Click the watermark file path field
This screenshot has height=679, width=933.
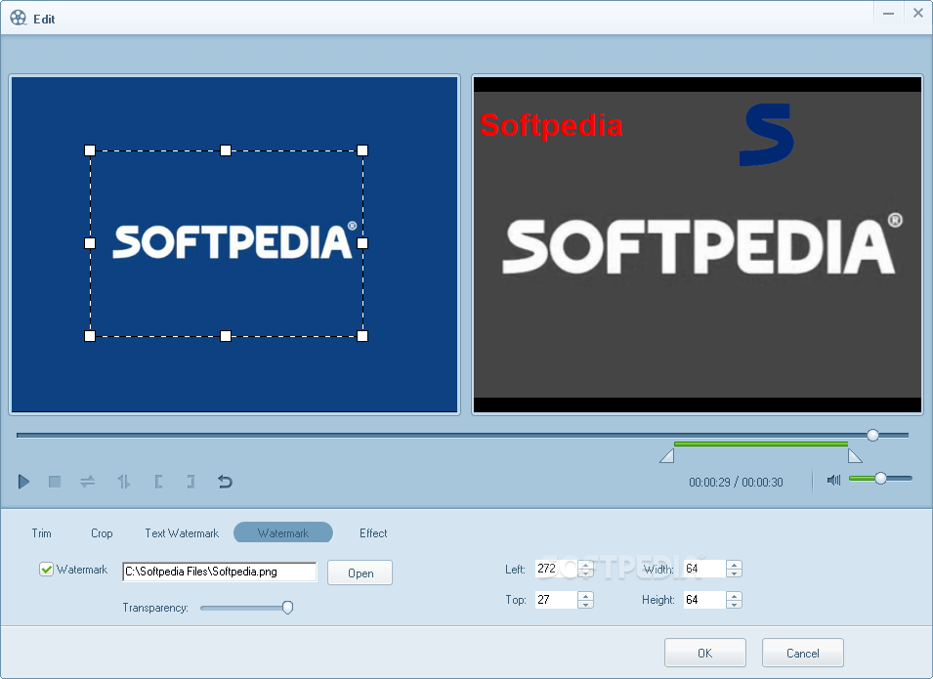pos(220,572)
